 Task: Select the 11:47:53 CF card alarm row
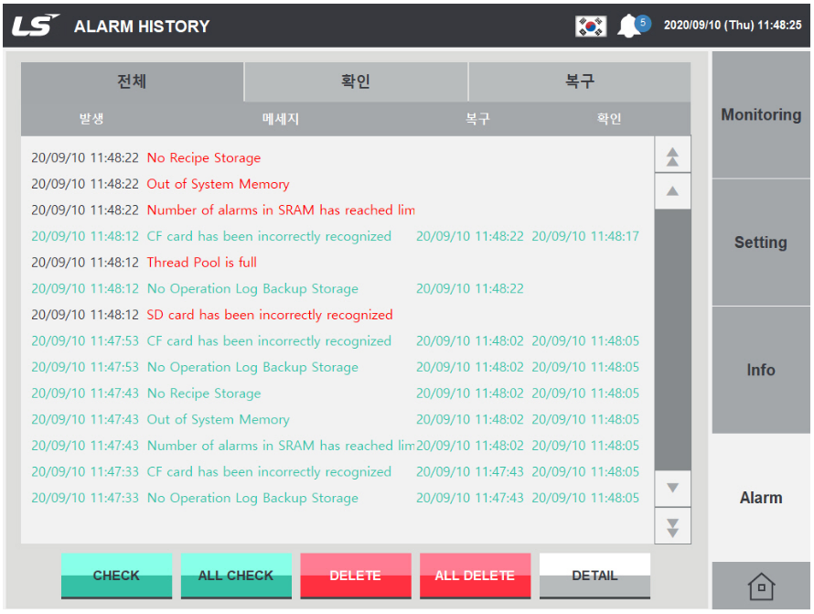pyautogui.click(x=337, y=340)
